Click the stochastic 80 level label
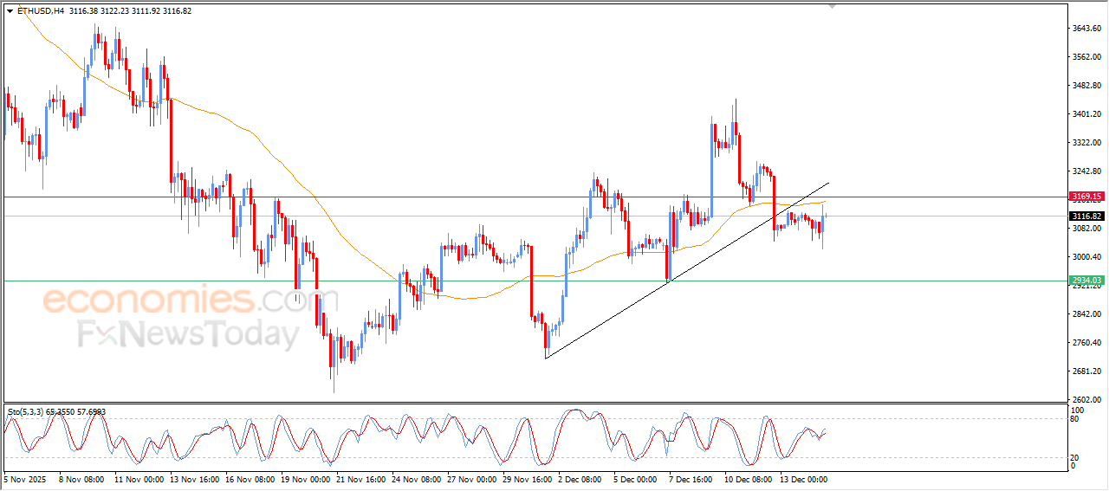Viewport: 1109px width, 491px height. click(x=1075, y=419)
